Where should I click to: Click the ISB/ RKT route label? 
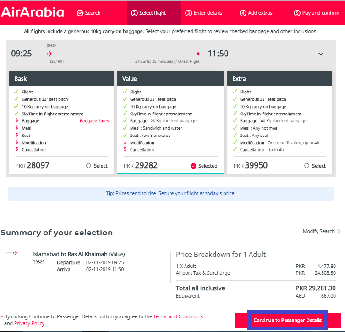click(x=57, y=61)
